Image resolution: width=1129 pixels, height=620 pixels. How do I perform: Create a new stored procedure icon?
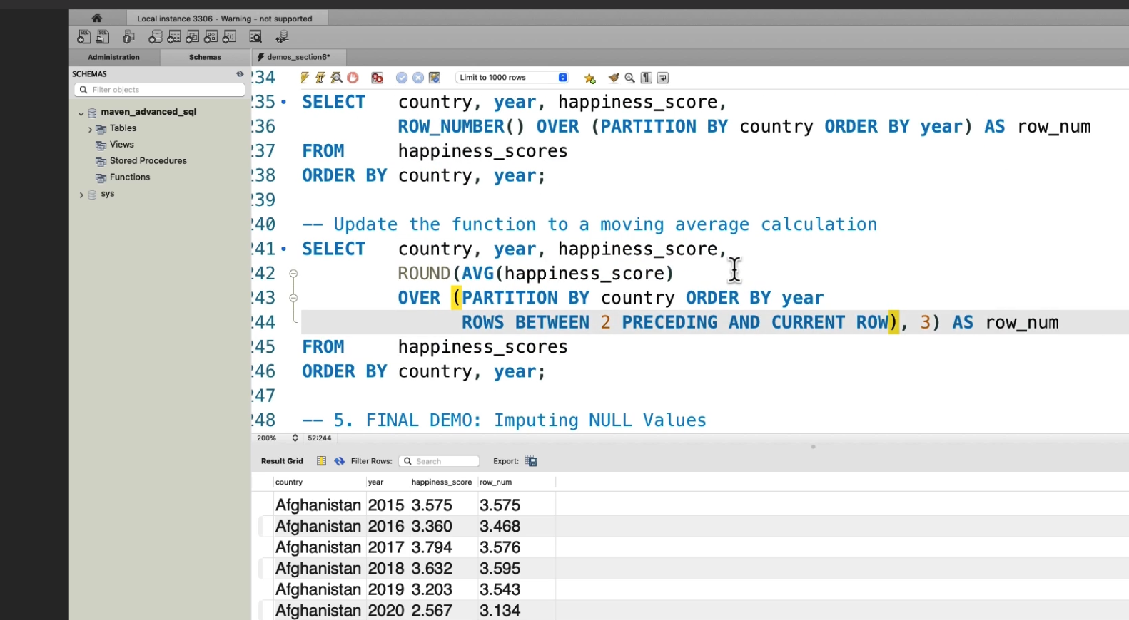coord(211,37)
